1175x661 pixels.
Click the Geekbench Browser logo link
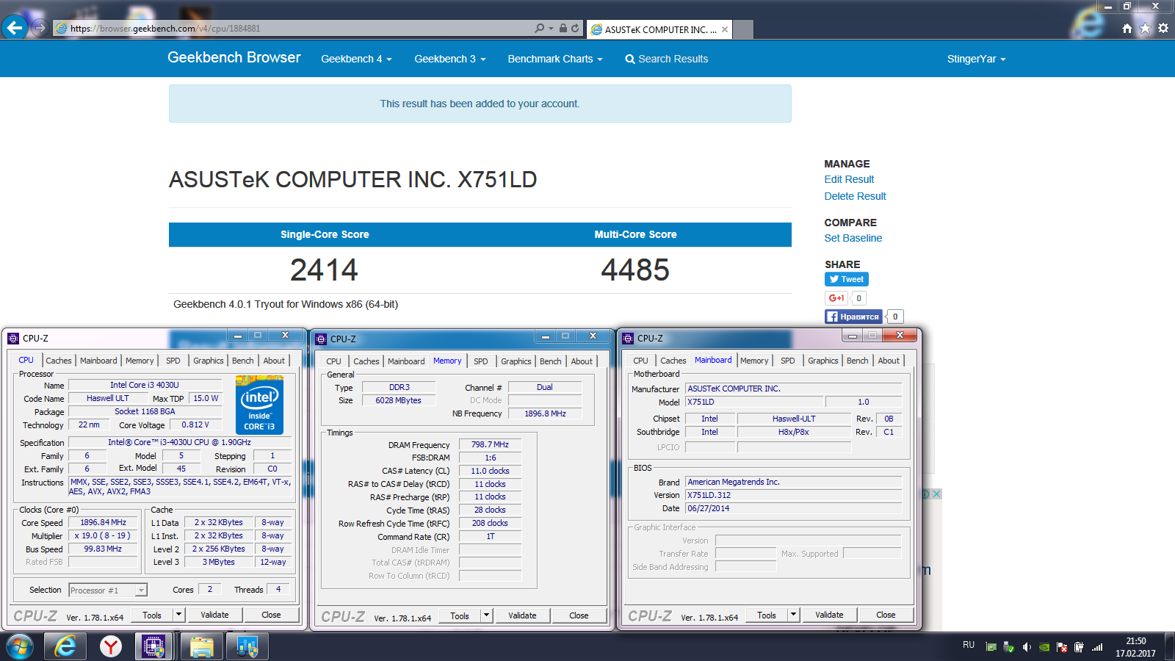(234, 57)
